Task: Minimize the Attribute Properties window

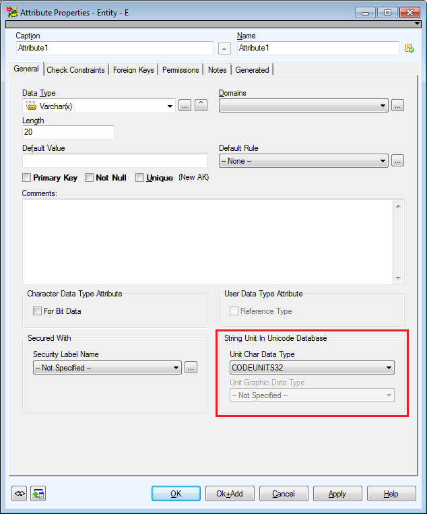Action: [x=366, y=13]
